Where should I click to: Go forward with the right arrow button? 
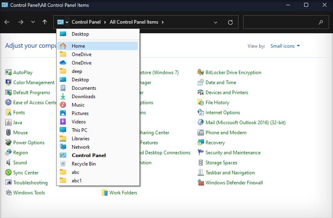point(20,22)
